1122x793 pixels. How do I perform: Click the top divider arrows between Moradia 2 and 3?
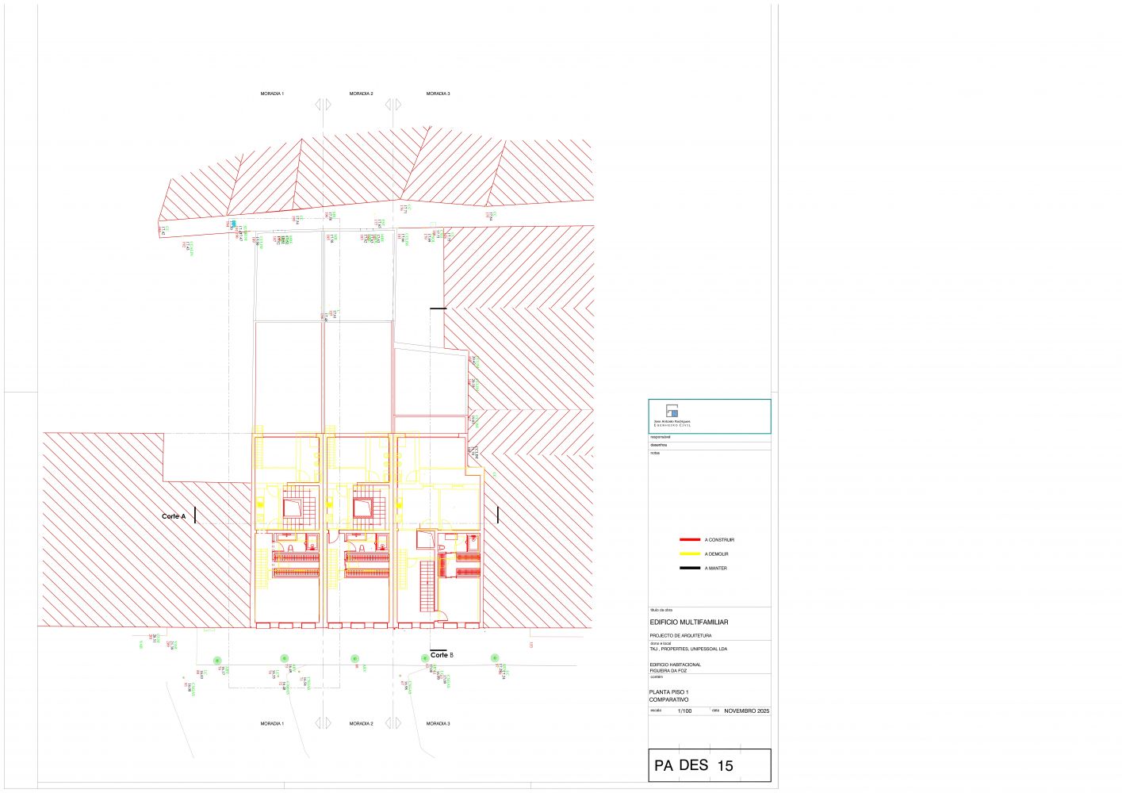click(393, 104)
